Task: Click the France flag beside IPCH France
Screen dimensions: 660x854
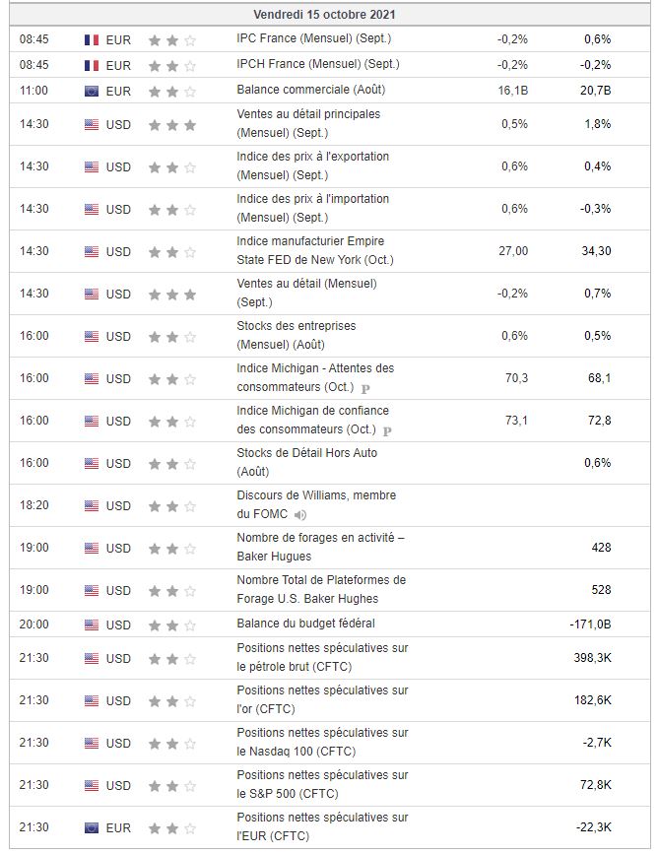Action: click(92, 65)
